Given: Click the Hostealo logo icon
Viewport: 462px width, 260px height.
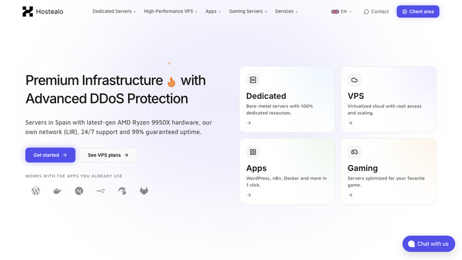Looking at the screenshot, I should click(x=28, y=11).
